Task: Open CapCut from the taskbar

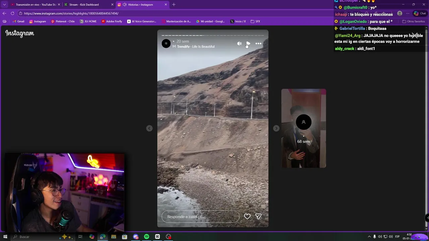Action: pos(158,237)
